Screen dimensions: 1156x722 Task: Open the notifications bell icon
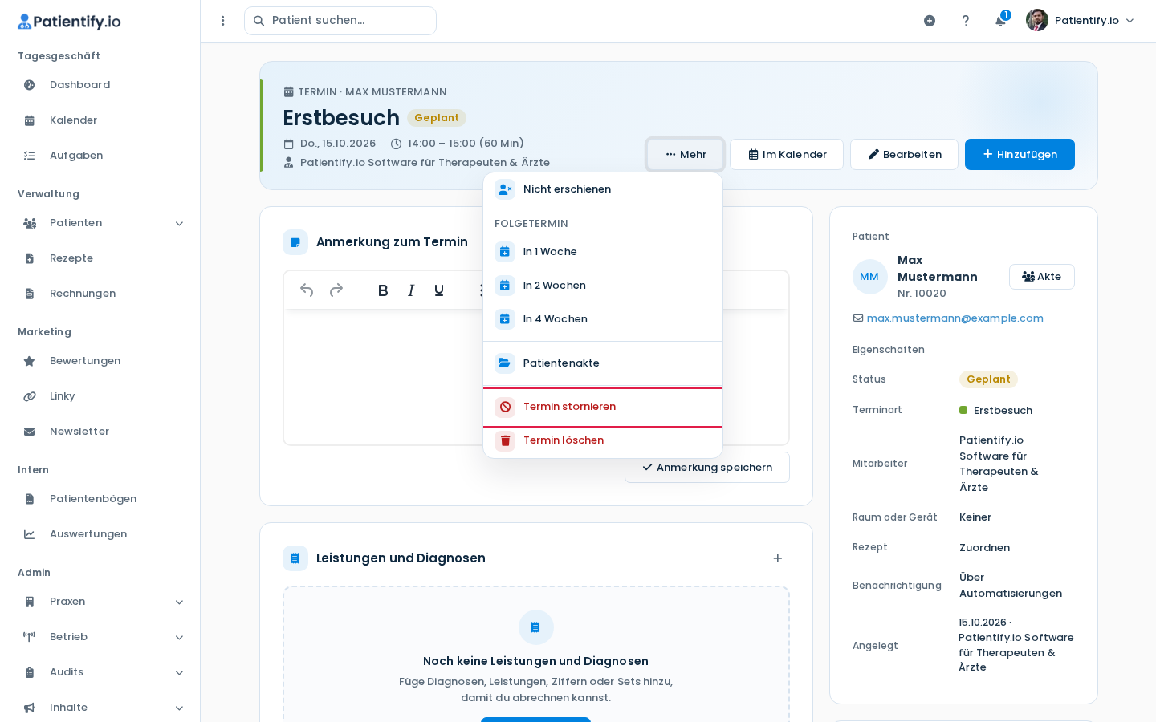tap(1000, 21)
